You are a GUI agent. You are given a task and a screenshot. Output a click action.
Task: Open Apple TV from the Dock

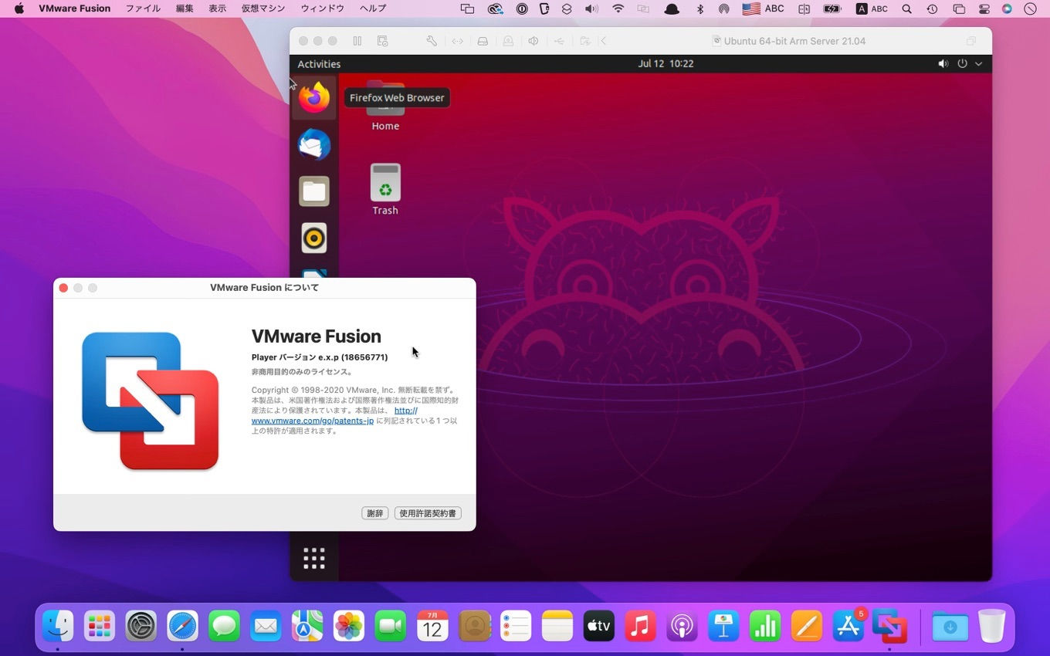[x=598, y=626]
